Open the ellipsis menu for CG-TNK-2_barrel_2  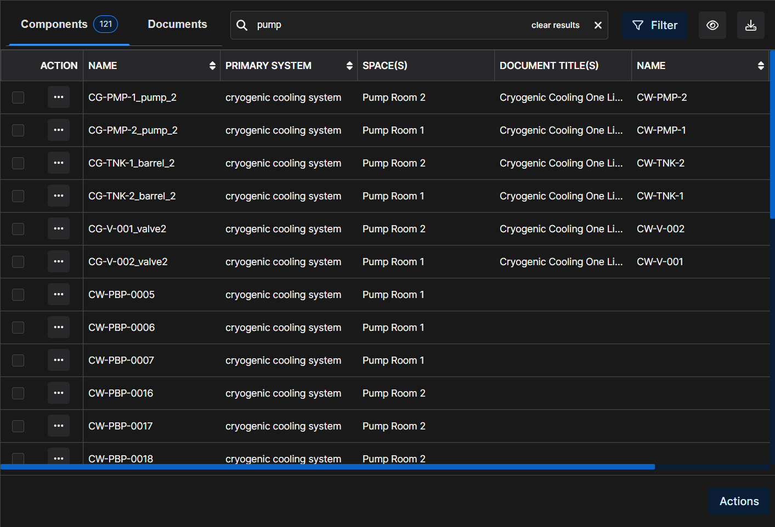tap(59, 196)
